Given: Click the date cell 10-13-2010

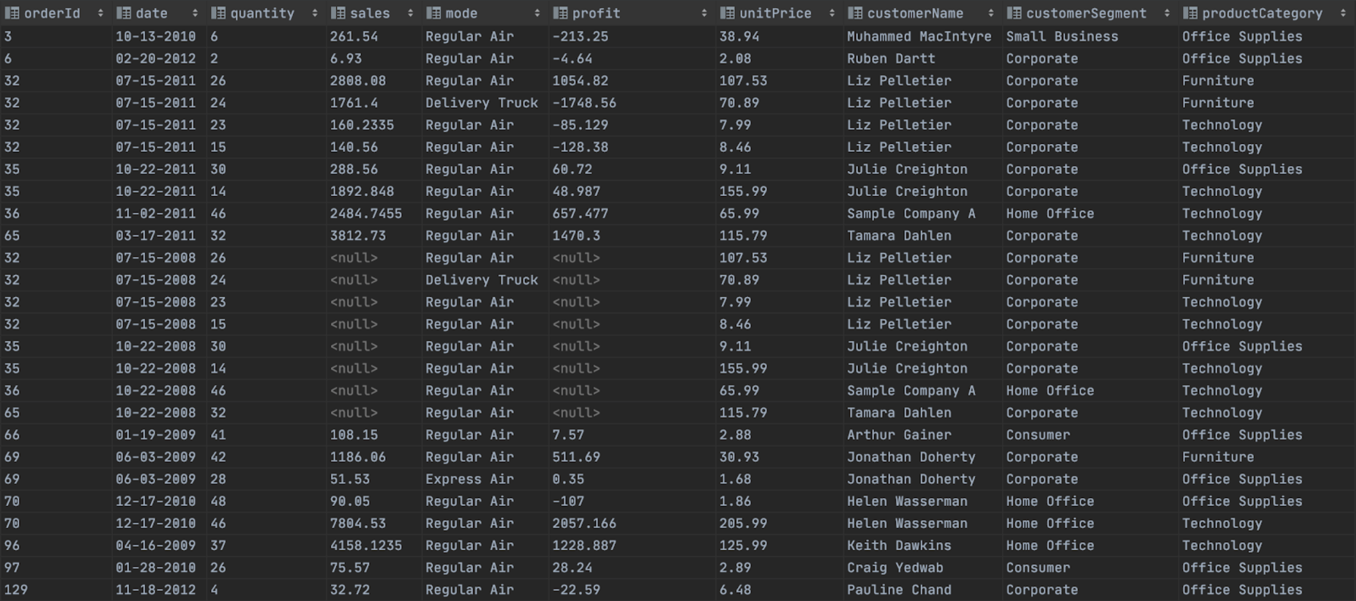Looking at the screenshot, I should [x=156, y=36].
